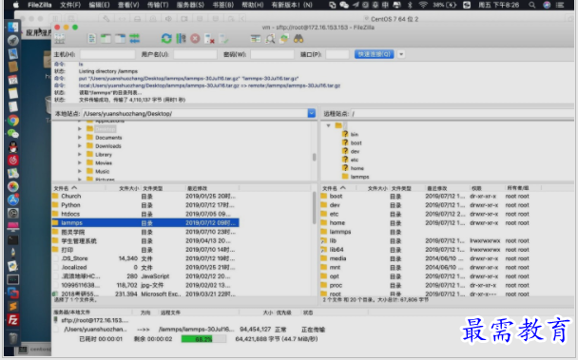Image resolution: width=578 pixels, height=360 pixels.
Task: Refresh file and folder lists
Action: click(166, 39)
